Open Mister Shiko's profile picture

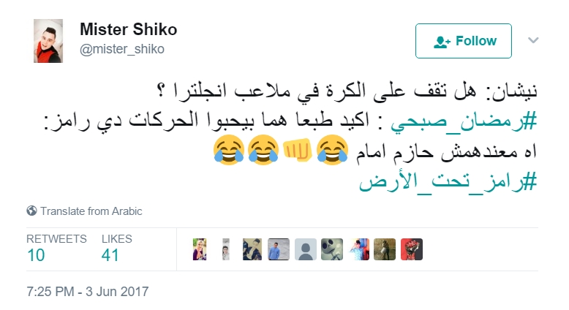(x=48, y=41)
